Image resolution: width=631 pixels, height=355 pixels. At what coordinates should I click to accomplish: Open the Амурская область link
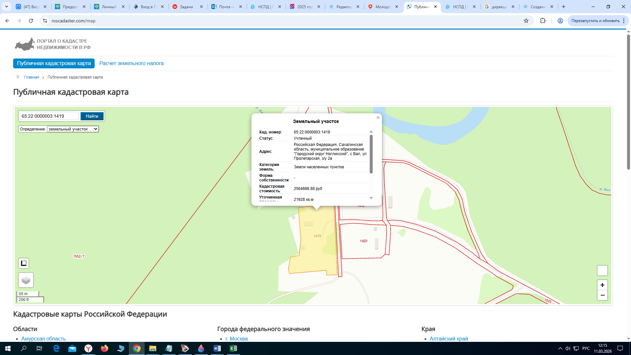[43, 339]
